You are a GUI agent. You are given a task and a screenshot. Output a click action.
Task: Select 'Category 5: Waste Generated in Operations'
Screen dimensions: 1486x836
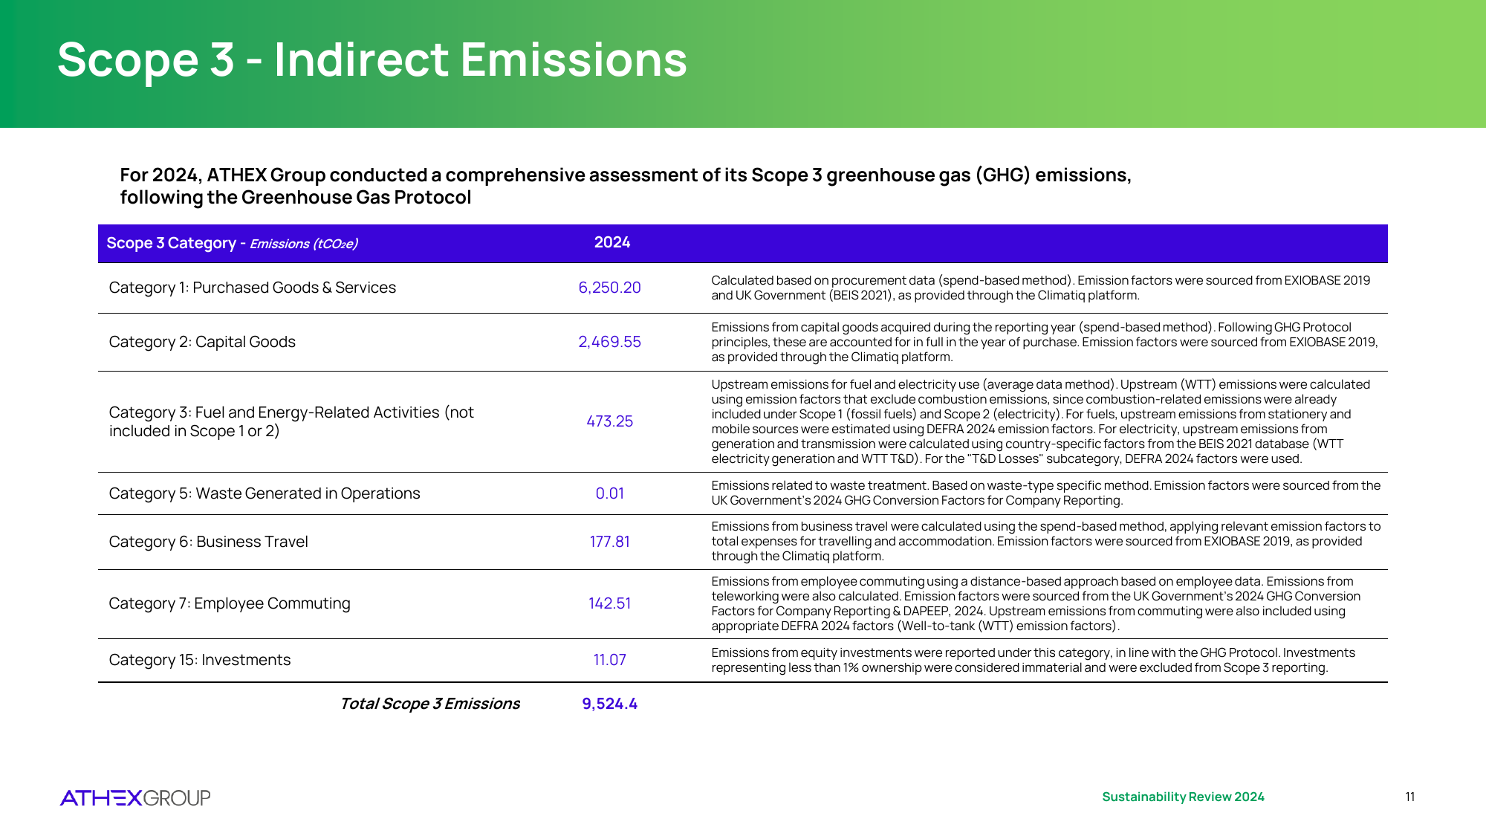pos(265,493)
